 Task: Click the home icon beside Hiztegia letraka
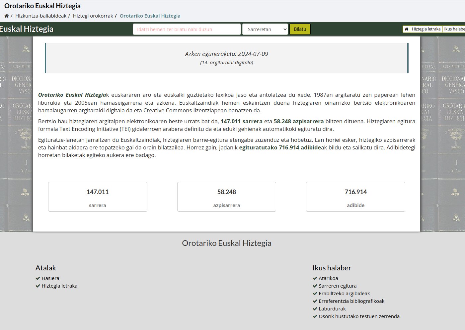point(406,29)
